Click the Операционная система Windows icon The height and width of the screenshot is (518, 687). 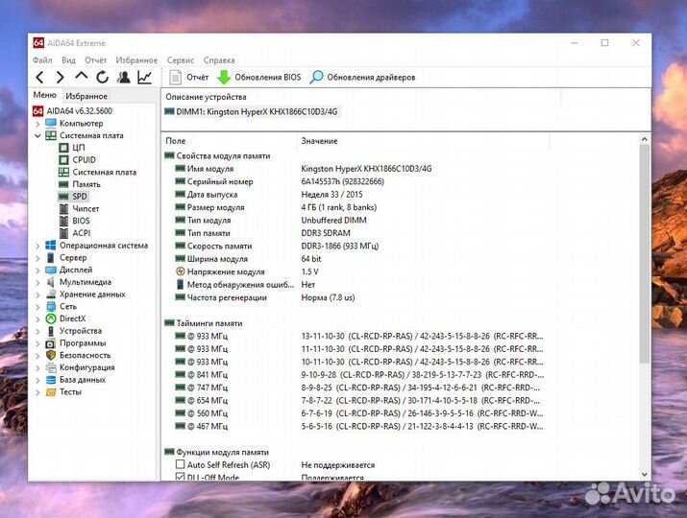click(51, 246)
